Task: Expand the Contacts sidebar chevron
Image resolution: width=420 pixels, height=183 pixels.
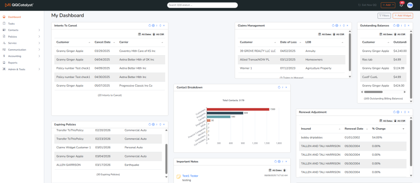Action: pyautogui.click(x=39, y=30)
